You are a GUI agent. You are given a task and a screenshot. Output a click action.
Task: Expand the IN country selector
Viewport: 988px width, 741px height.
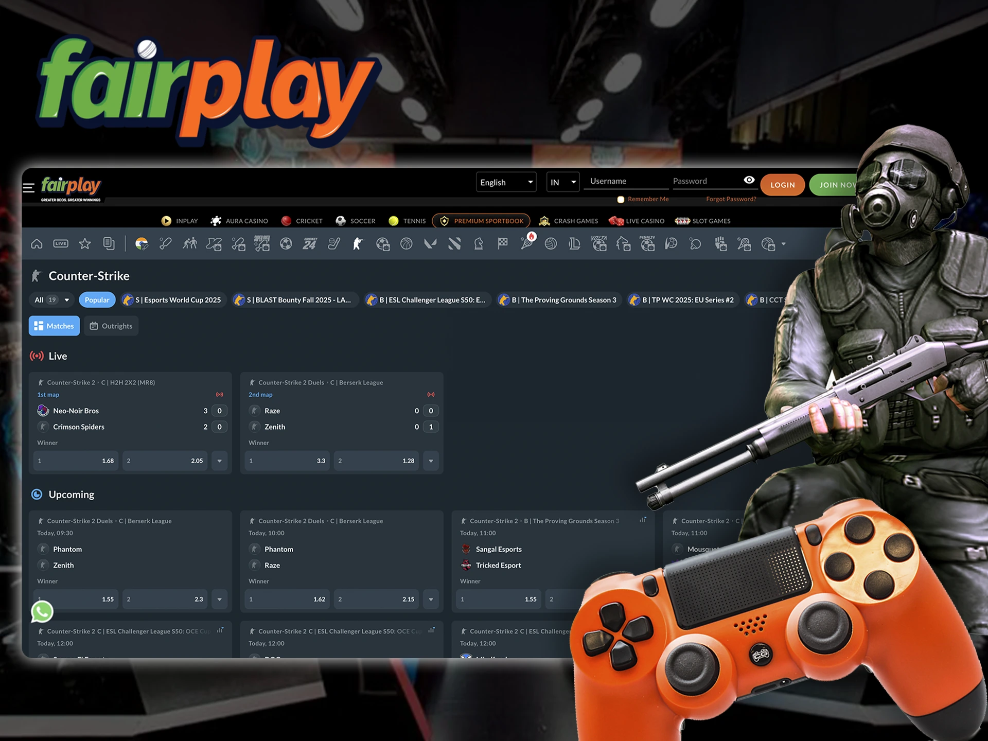(x=562, y=182)
